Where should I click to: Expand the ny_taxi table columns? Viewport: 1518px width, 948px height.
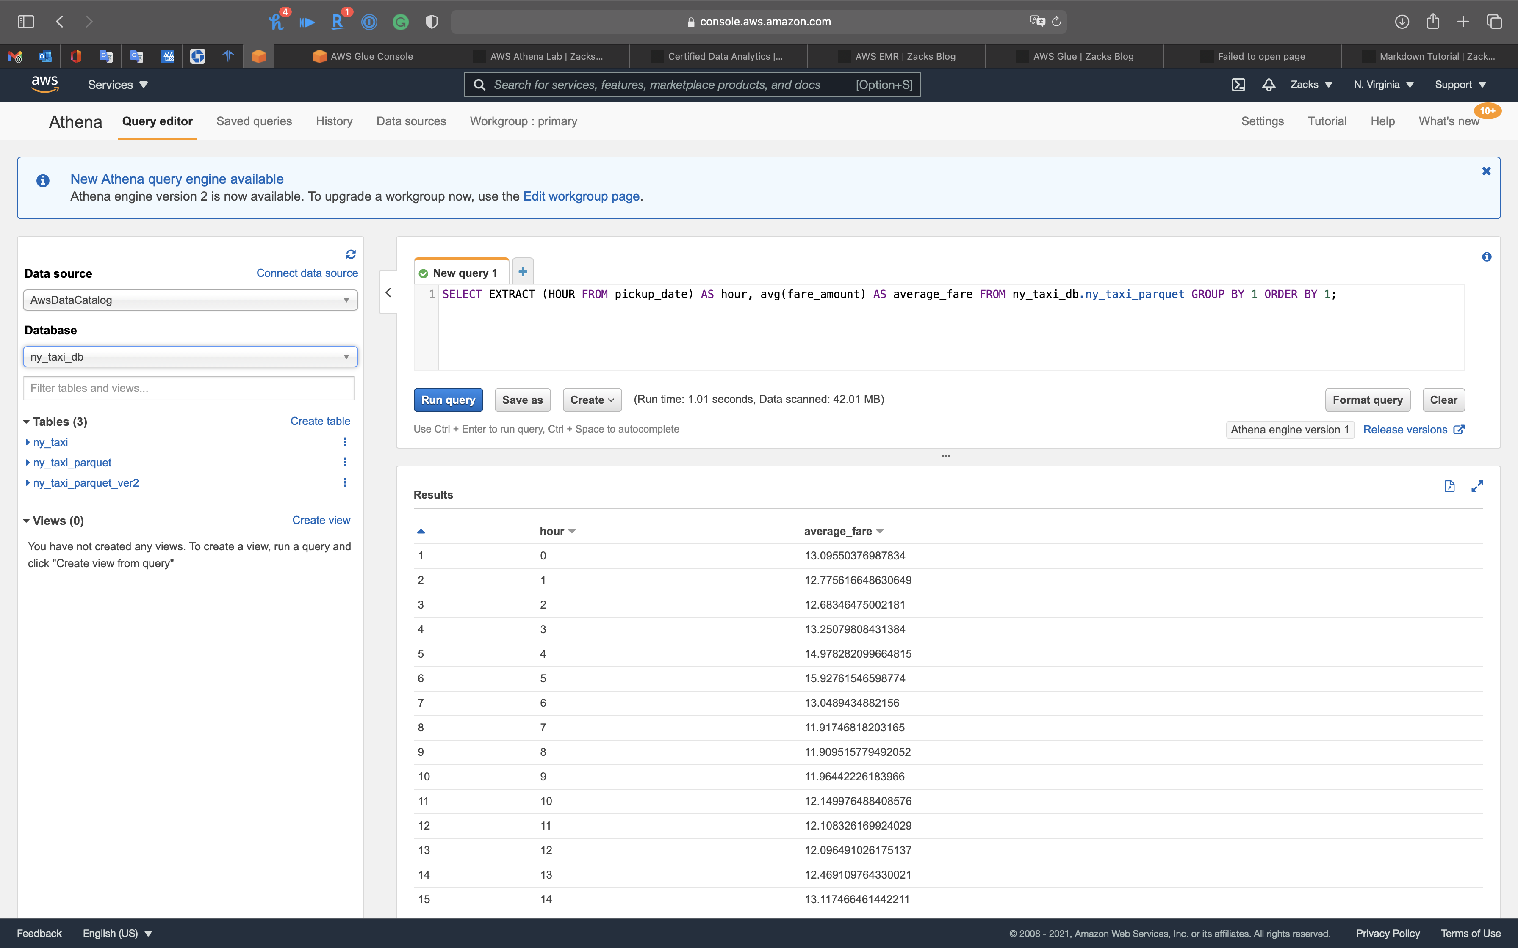point(28,442)
